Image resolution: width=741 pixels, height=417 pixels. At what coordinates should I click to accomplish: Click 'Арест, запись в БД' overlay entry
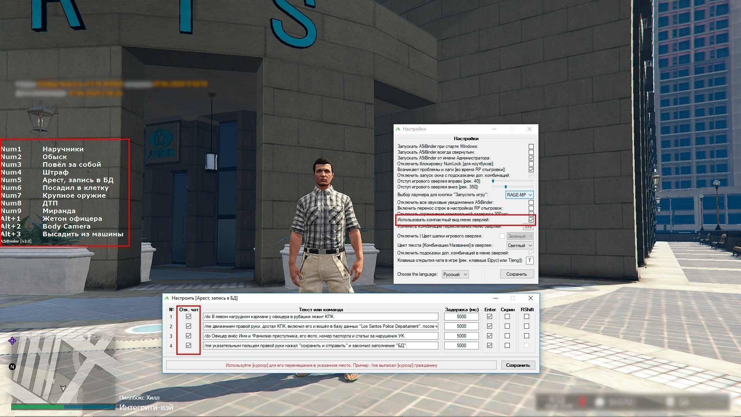coord(78,180)
